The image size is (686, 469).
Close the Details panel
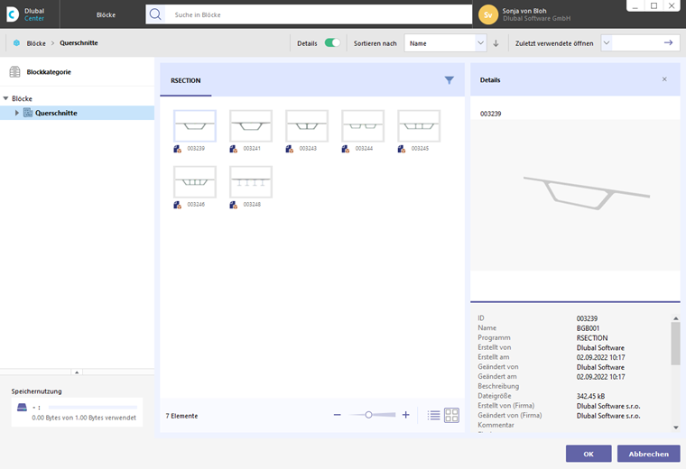coord(664,79)
